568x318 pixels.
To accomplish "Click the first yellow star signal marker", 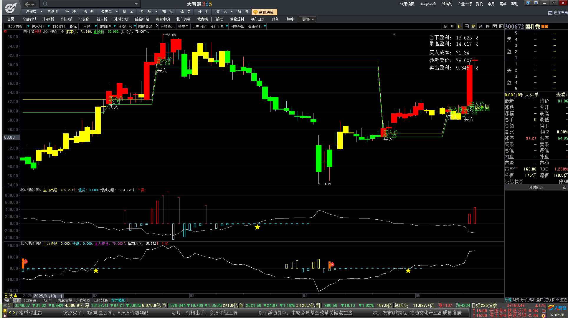I will 96,271.
